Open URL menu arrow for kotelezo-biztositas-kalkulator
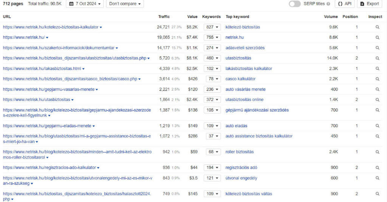This screenshot has width=387, height=202. click(101, 28)
